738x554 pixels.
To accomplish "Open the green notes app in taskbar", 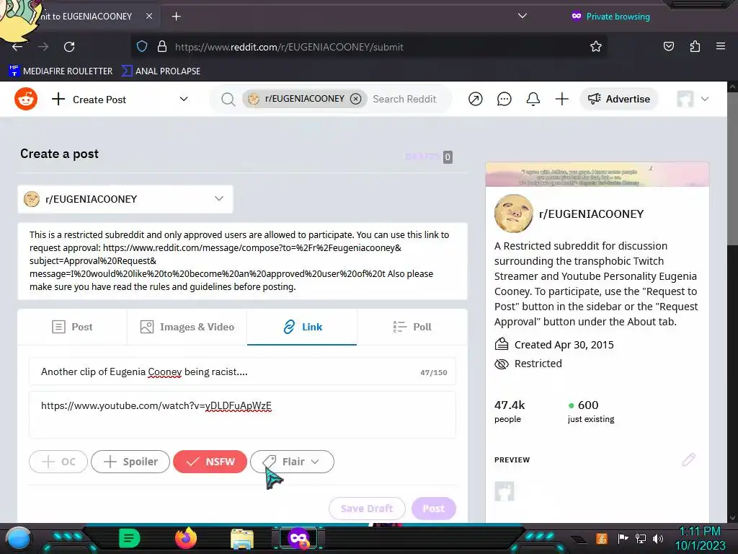I will click(129, 538).
